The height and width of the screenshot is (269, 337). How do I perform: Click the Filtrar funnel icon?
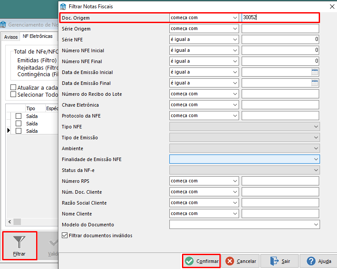coord(19,242)
